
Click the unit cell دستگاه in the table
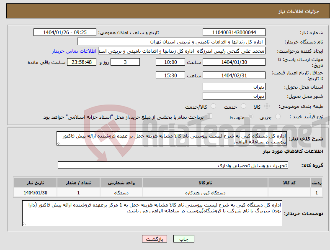point(121,193)
